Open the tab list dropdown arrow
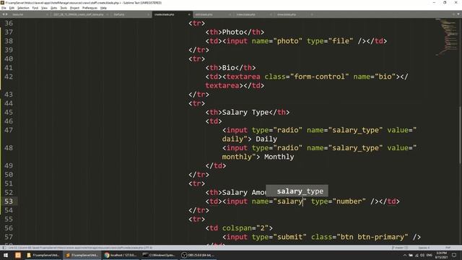The image size is (462, 260). click(x=458, y=14)
